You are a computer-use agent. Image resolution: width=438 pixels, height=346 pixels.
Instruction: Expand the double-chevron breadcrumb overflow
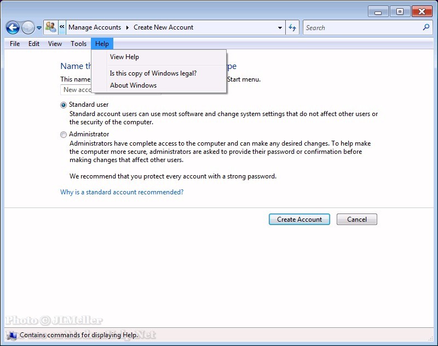[62, 27]
